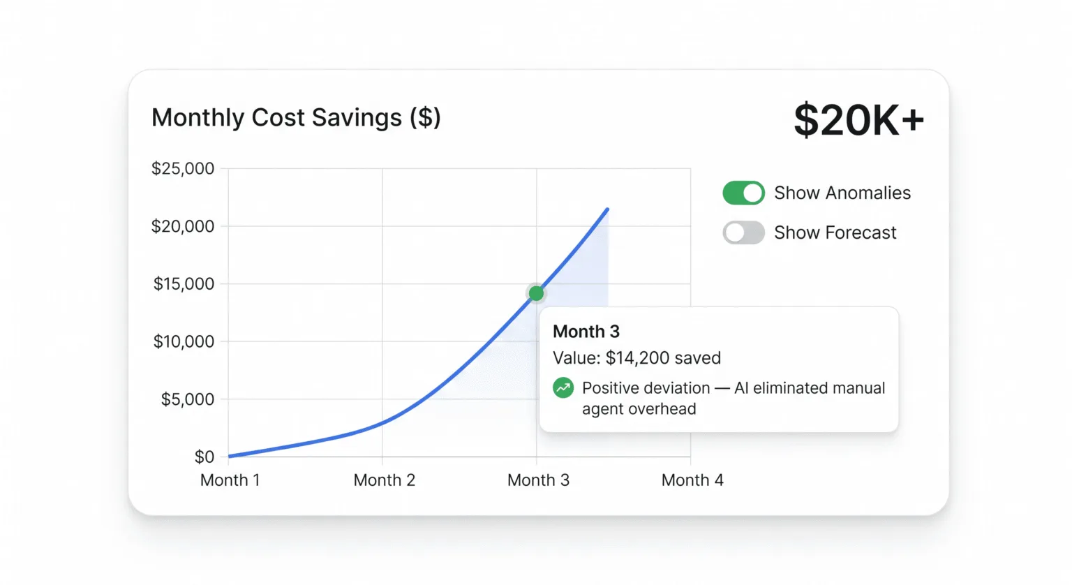Select the Month 3 axis label

tap(538, 480)
